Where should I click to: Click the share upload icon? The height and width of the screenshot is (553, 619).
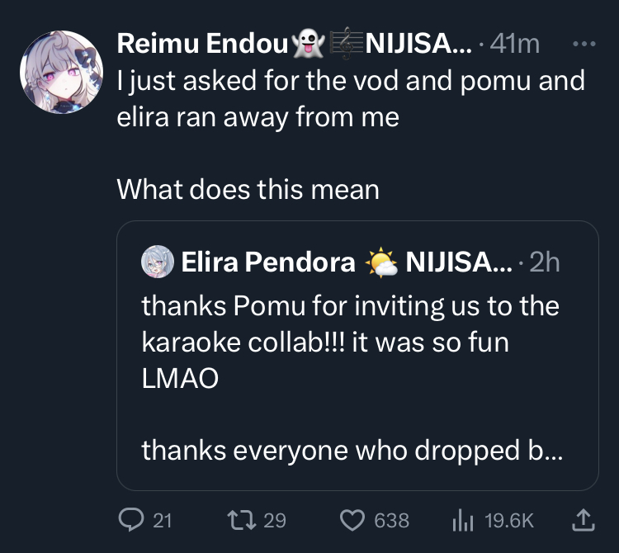tap(582, 519)
